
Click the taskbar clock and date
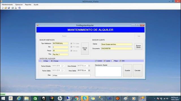(175, 98)
